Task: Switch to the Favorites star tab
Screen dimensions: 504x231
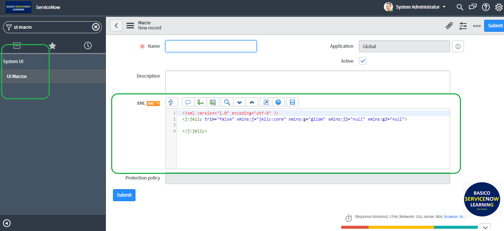Action: click(x=52, y=46)
